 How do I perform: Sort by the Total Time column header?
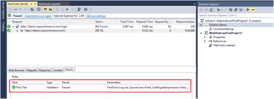pos(125,22)
